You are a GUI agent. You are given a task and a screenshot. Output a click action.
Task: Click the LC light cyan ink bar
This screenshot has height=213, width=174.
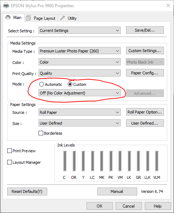[x=93, y=161]
